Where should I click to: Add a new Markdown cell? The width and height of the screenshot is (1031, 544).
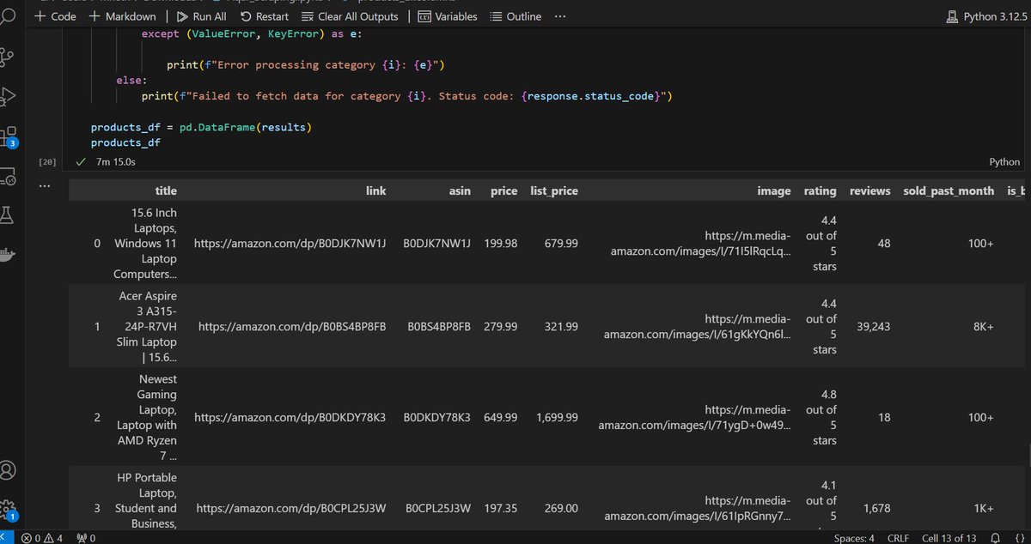coord(123,16)
